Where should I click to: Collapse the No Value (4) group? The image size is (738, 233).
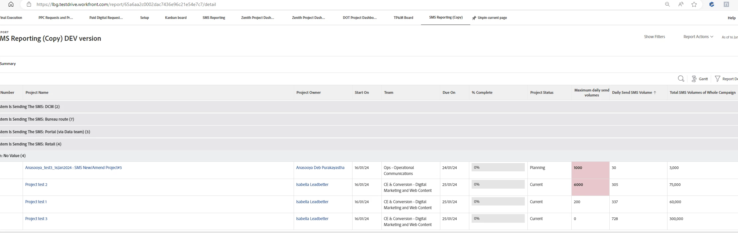369,156
